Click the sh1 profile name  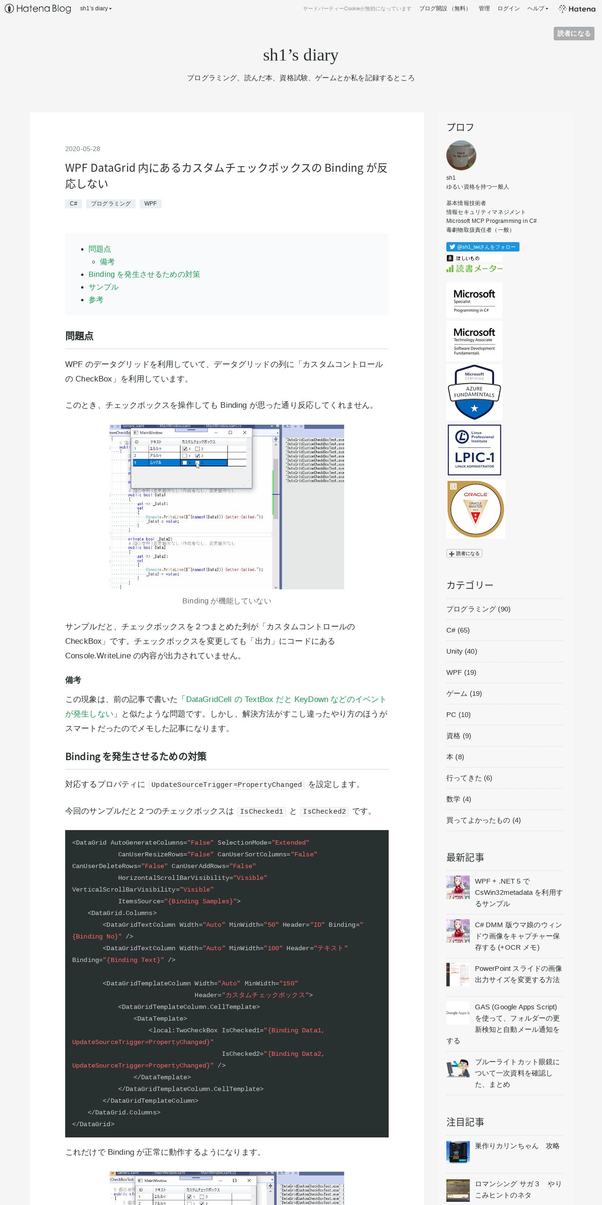pyautogui.click(x=451, y=178)
